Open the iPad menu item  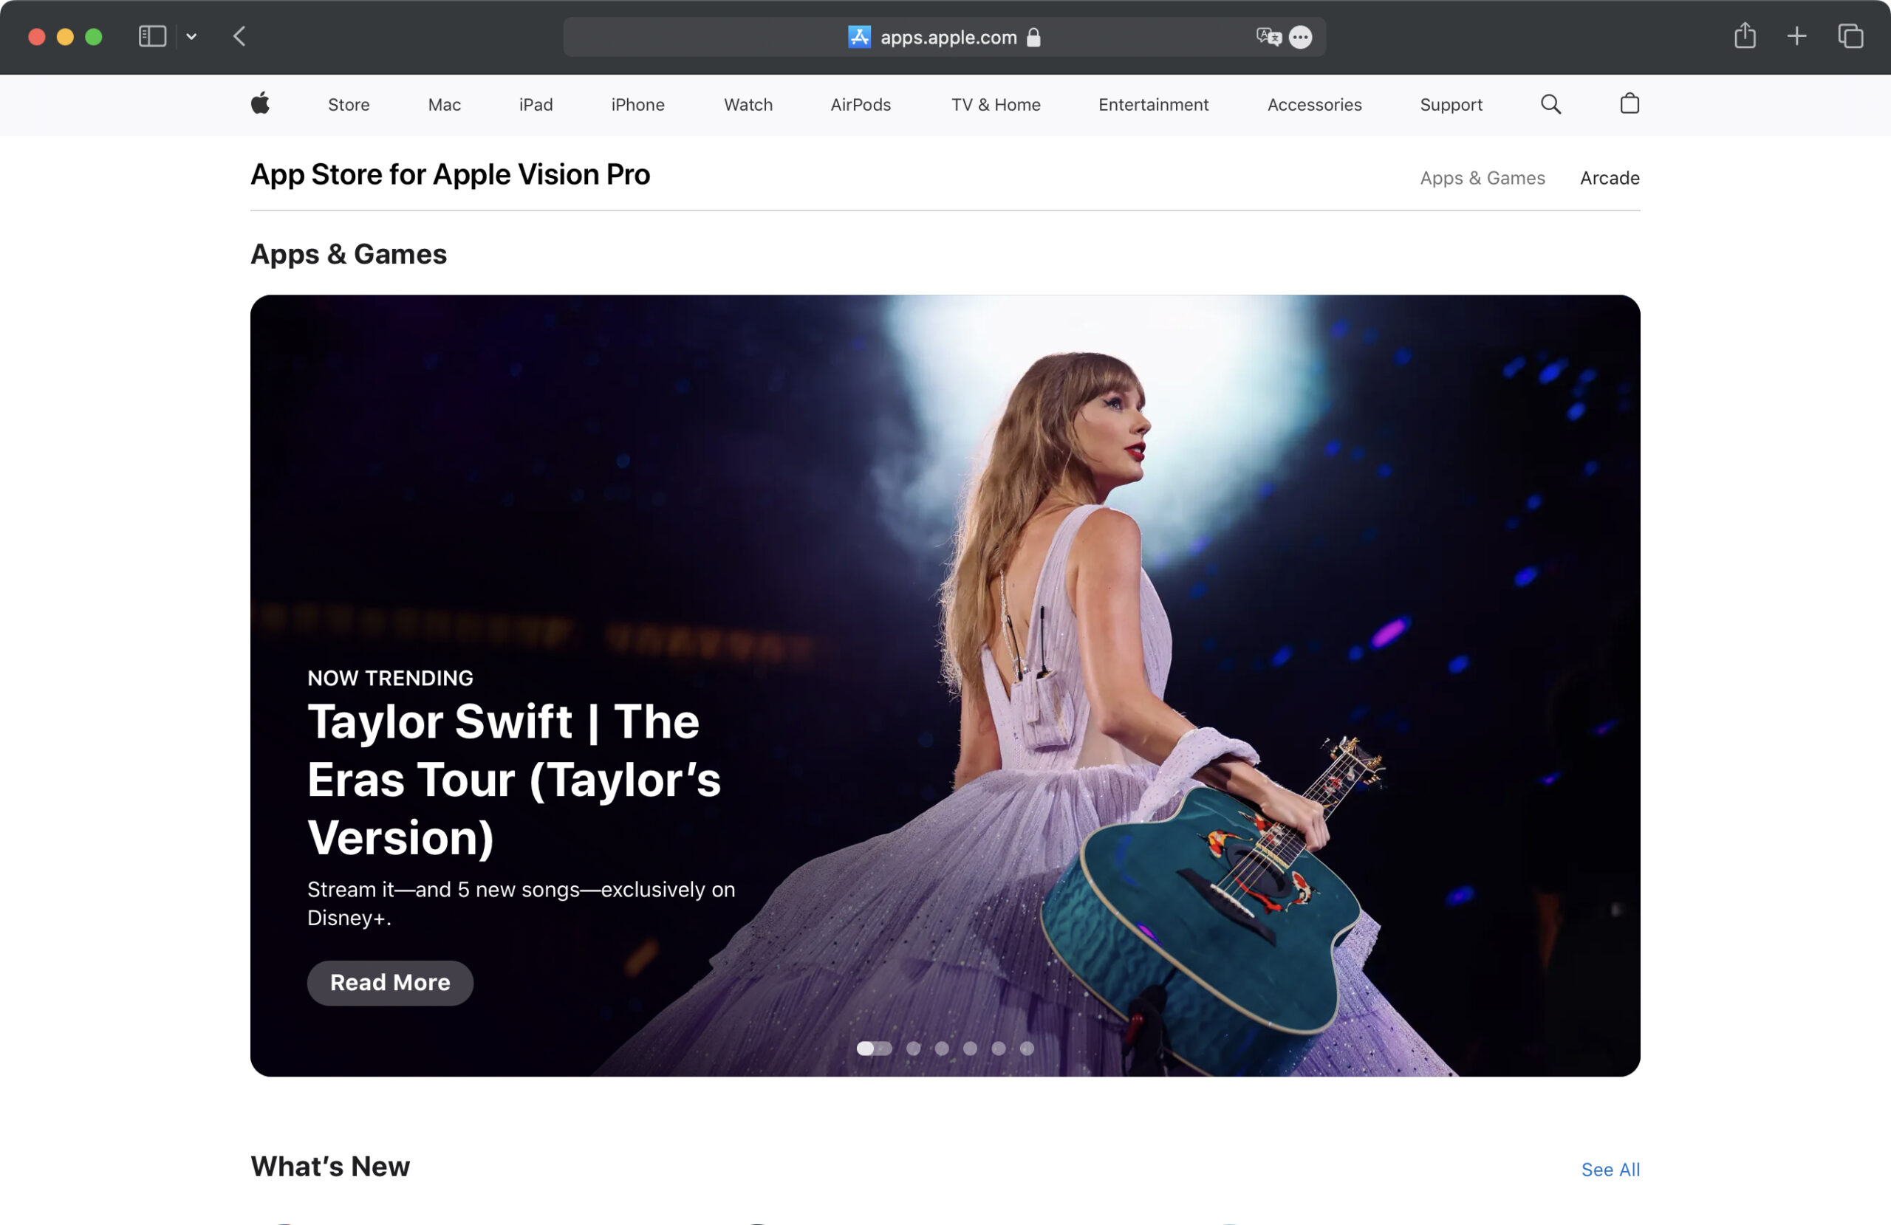[536, 105]
